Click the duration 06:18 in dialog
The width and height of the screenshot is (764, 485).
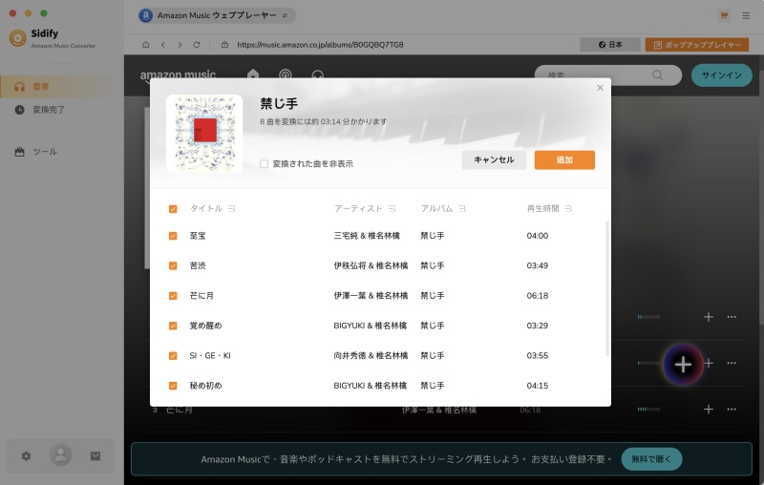[538, 296]
